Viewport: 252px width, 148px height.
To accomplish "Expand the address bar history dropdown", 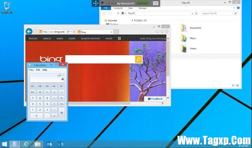I will click(x=192, y=14).
